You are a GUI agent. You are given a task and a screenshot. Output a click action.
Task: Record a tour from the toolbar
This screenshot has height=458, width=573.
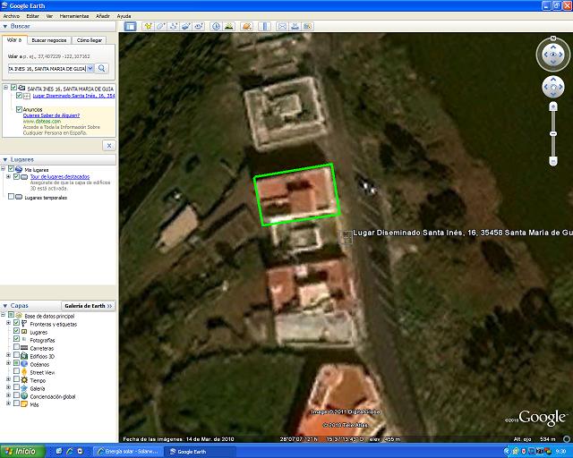[199, 26]
